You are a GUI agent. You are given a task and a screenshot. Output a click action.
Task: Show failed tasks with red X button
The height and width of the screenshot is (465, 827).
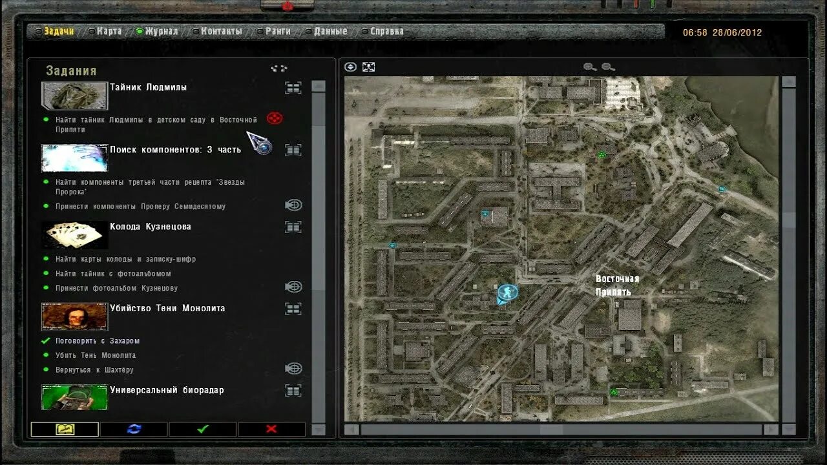[271, 429]
